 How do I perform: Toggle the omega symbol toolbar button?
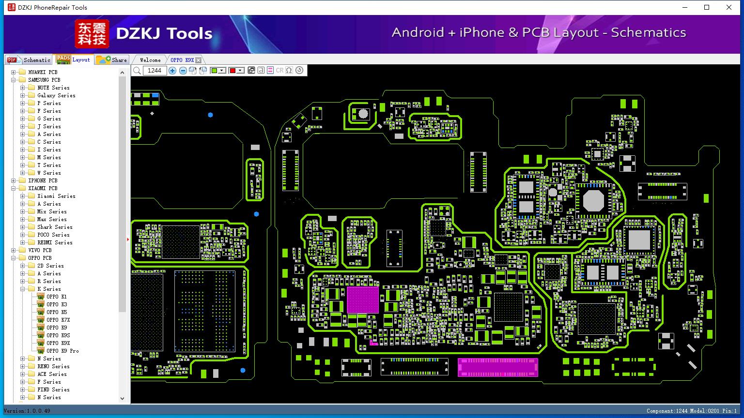[x=289, y=71]
